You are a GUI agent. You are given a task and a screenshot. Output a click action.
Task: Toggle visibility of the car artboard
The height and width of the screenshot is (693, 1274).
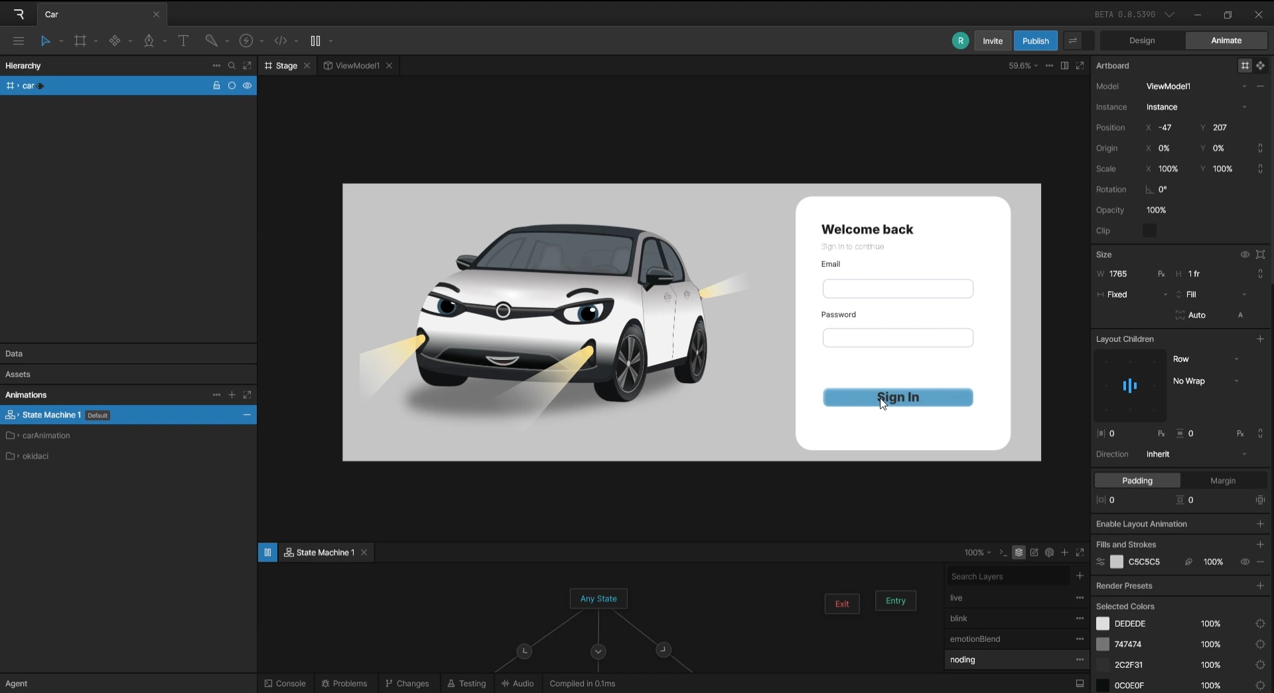click(x=248, y=86)
